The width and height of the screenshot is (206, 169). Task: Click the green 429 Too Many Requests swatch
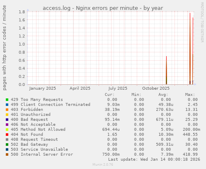(7, 100)
